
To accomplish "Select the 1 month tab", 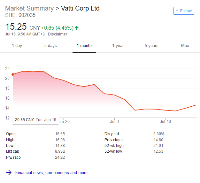I will [84, 46].
